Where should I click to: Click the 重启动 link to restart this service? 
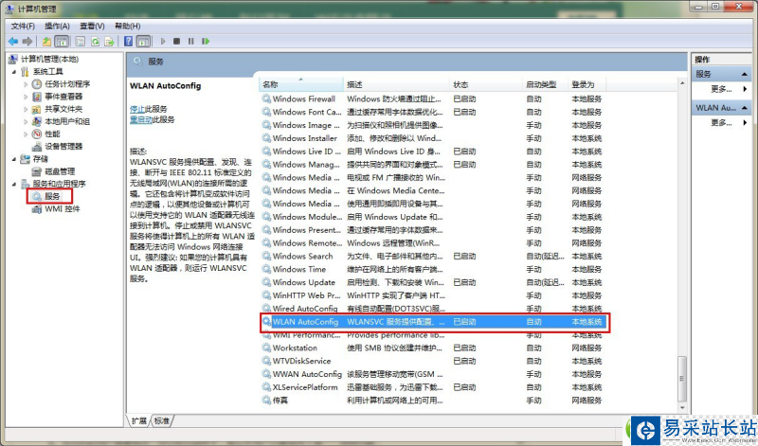click(x=141, y=119)
